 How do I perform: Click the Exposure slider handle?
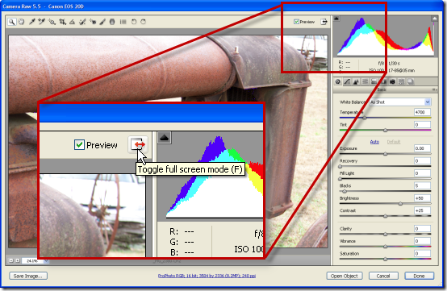(x=385, y=154)
